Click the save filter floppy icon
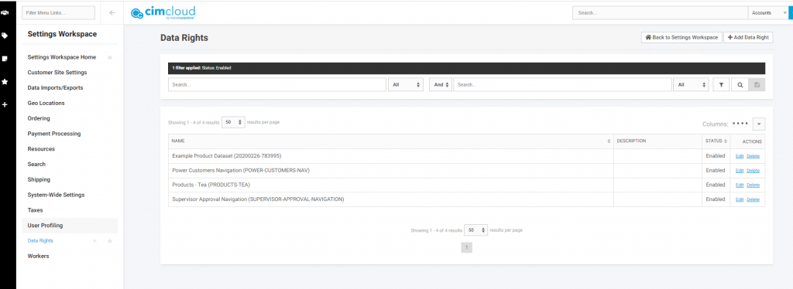 tap(757, 85)
